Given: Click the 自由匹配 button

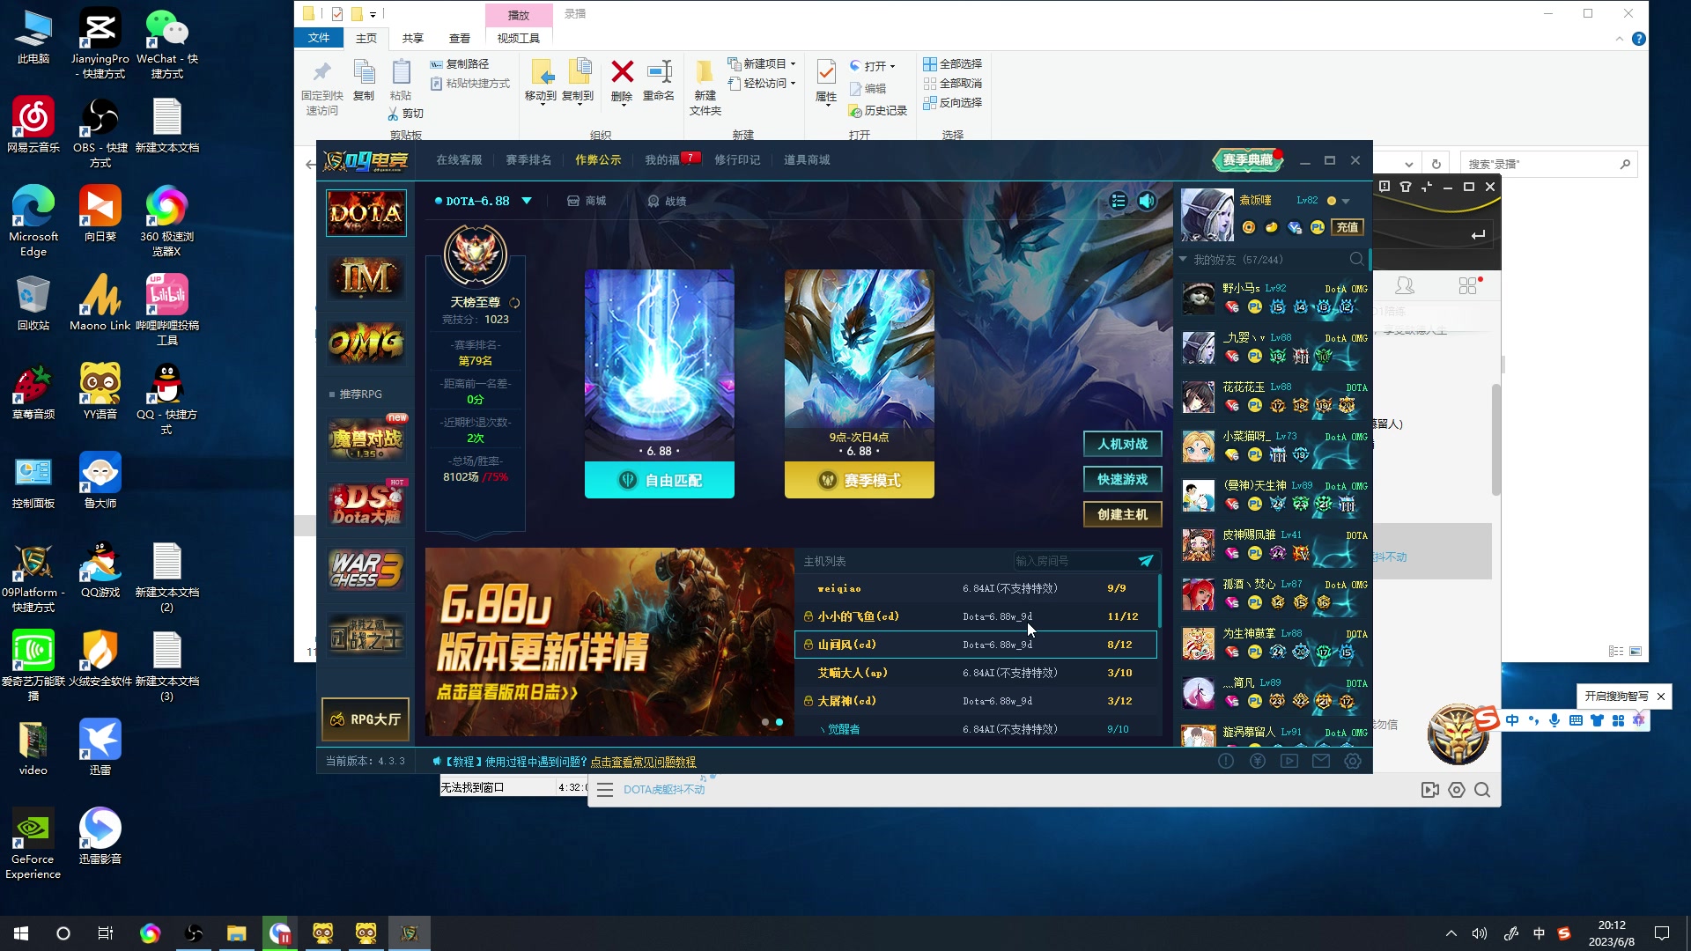Looking at the screenshot, I should (660, 480).
